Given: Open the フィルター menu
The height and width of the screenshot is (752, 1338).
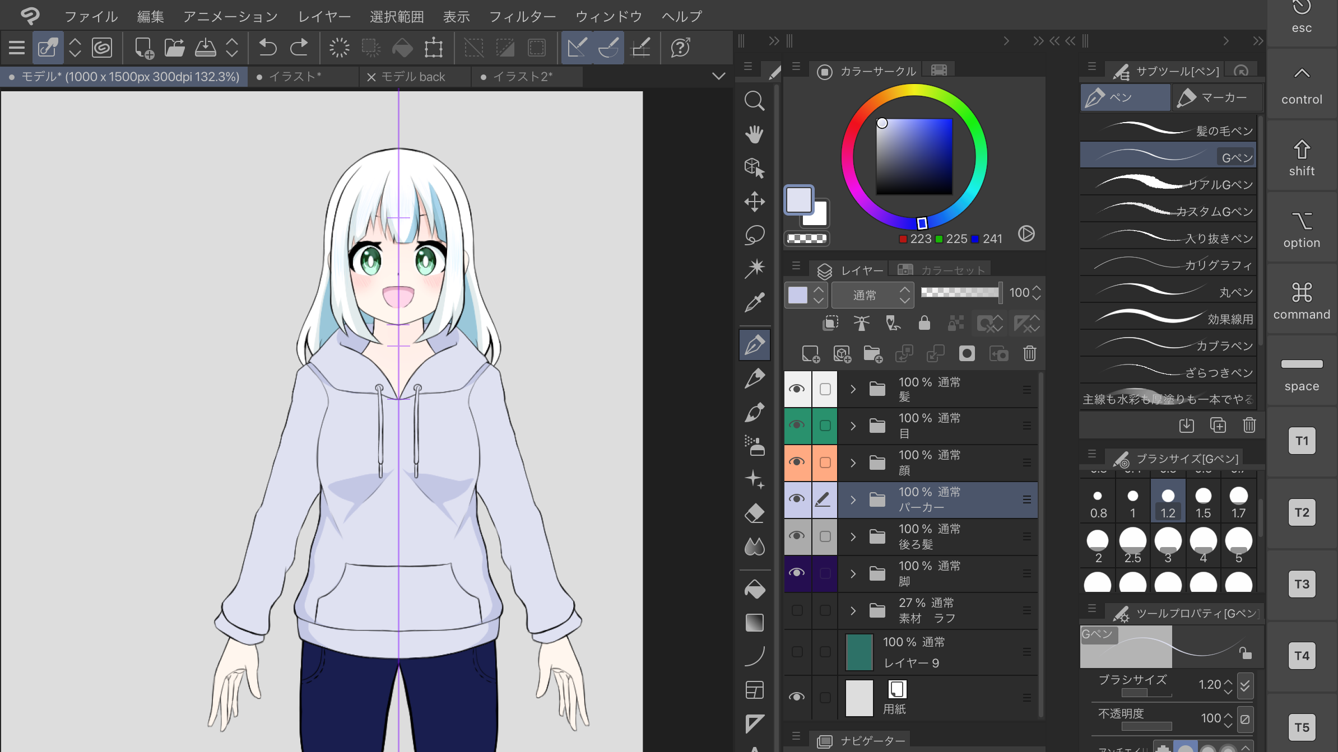Looking at the screenshot, I should 522,16.
